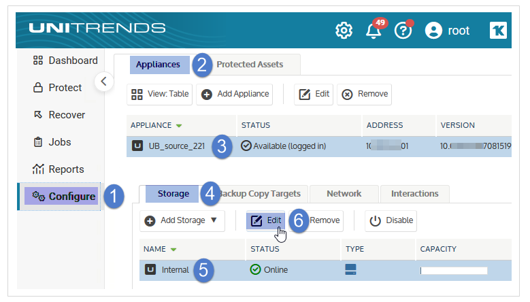The width and height of the screenshot is (530, 302).
Task: Change view with View: Table button
Action: point(159,95)
